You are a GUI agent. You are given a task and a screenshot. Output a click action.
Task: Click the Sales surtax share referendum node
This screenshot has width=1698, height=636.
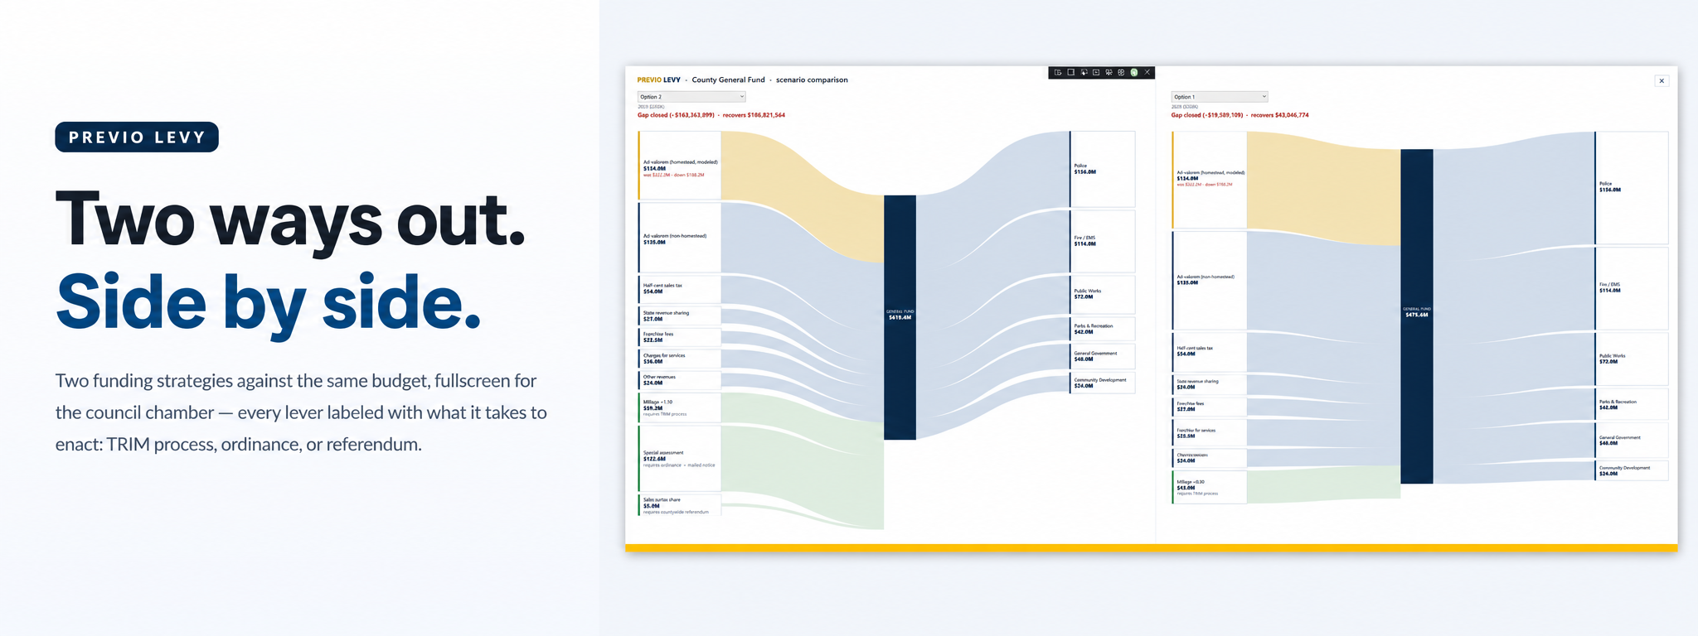point(679,505)
